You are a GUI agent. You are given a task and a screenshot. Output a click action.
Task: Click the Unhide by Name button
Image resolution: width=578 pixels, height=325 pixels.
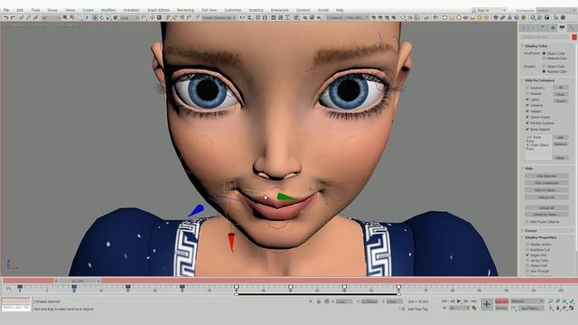[546, 215]
